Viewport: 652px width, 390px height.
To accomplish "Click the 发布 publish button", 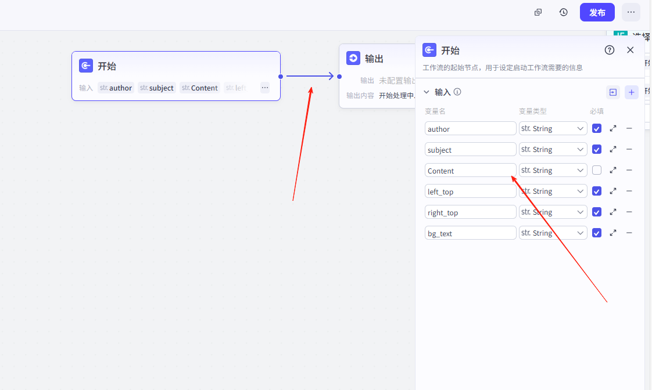I will (597, 12).
